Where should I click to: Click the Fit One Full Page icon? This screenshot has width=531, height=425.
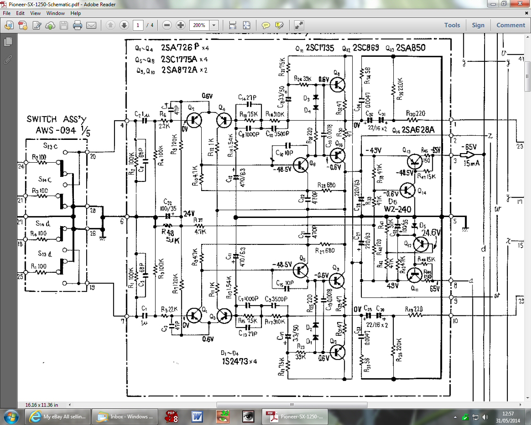click(x=246, y=25)
